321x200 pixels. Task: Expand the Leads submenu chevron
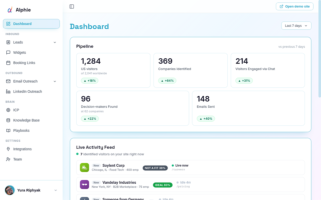[55, 42]
